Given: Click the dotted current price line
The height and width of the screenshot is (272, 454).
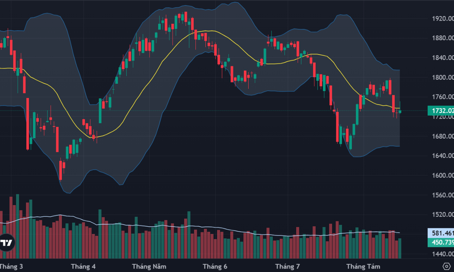Looking at the screenshot, I should coord(214,111).
